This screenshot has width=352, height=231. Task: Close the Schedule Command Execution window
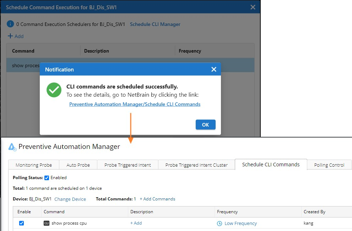(x=253, y=7)
